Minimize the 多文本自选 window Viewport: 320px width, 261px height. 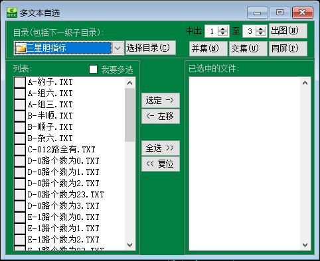(x=258, y=13)
